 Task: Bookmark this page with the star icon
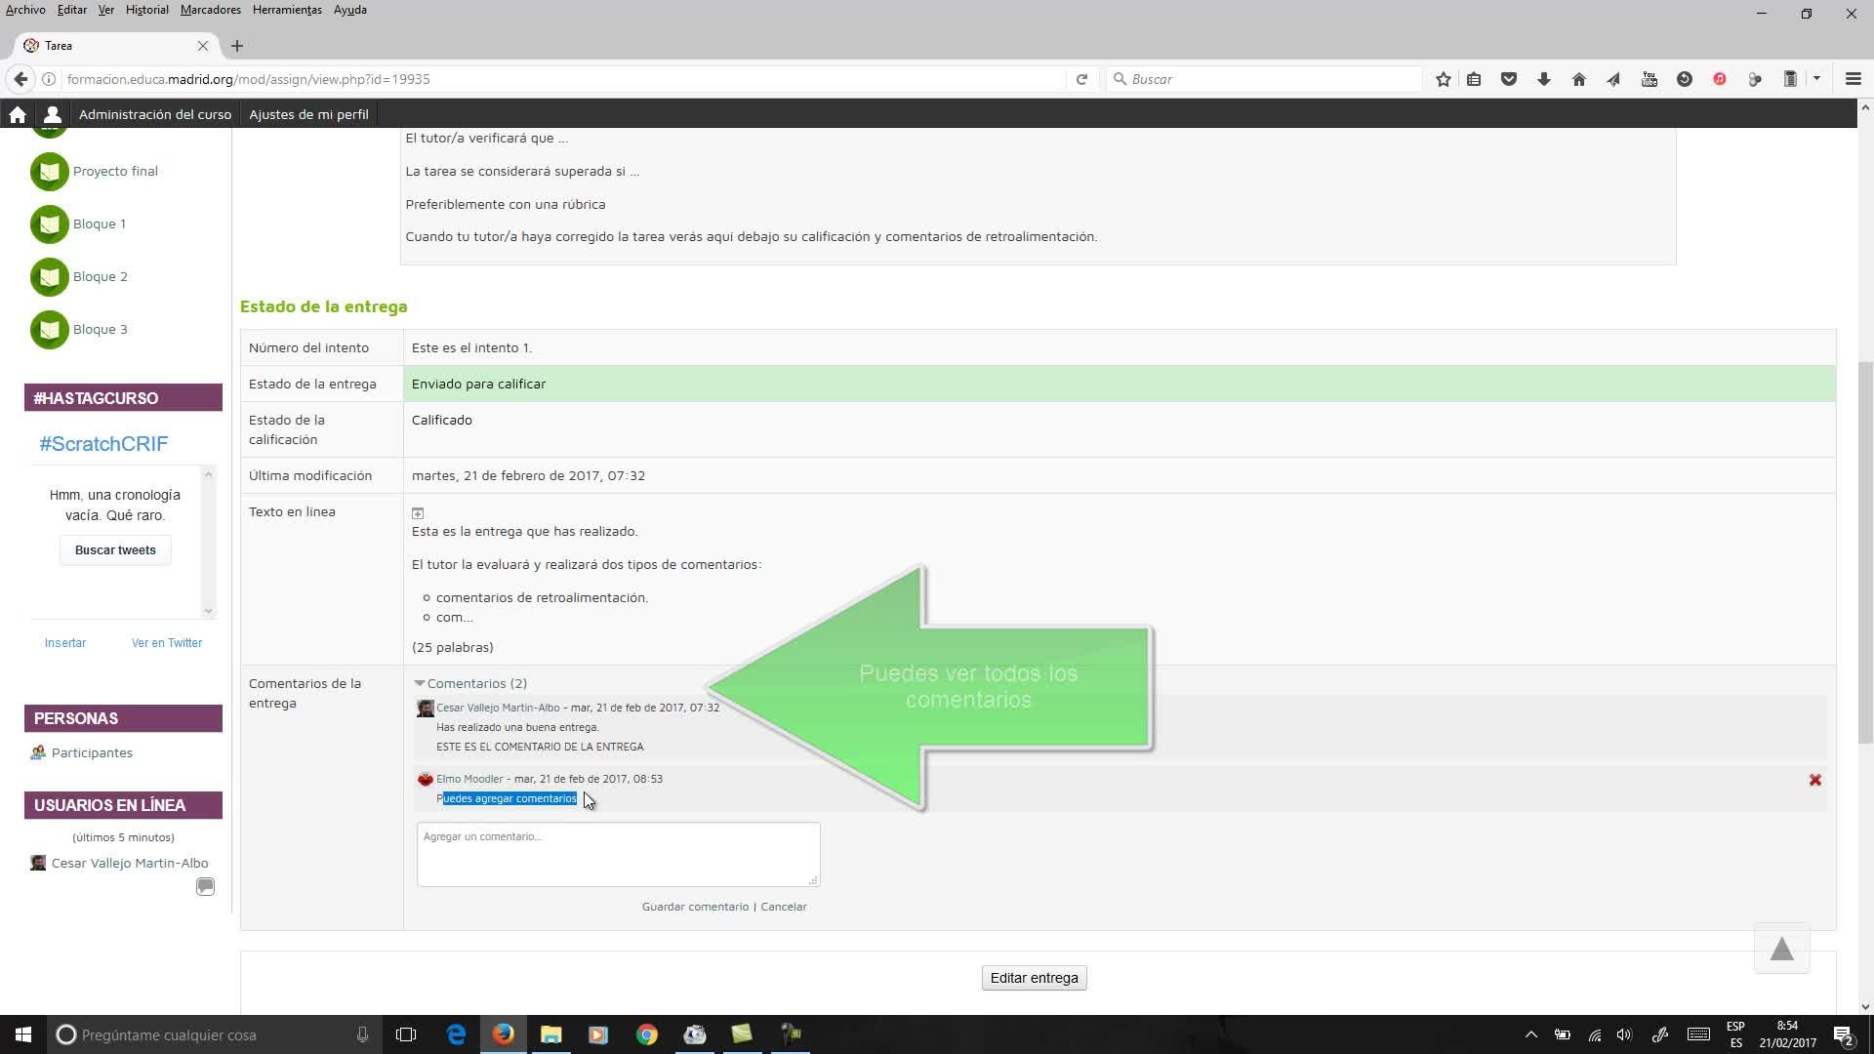coord(1443,79)
